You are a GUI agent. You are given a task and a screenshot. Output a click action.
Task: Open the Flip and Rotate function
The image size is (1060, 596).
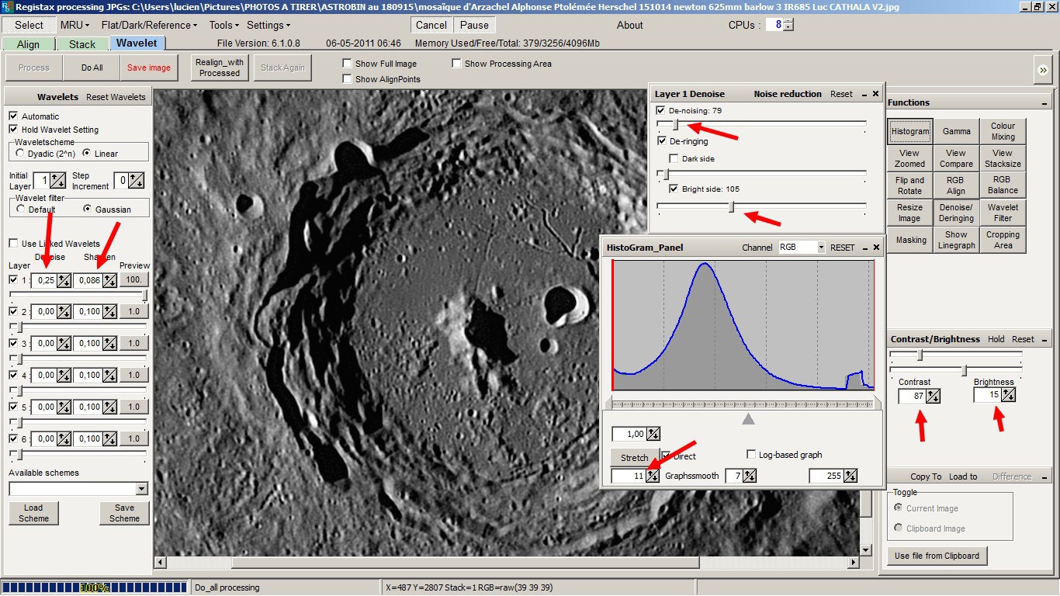[x=909, y=185]
